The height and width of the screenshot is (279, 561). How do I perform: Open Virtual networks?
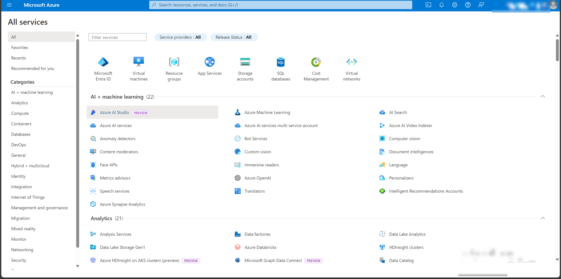click(351, 68)
